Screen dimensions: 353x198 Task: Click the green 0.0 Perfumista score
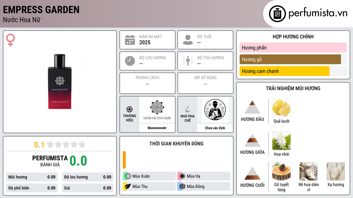pos(78,161)
